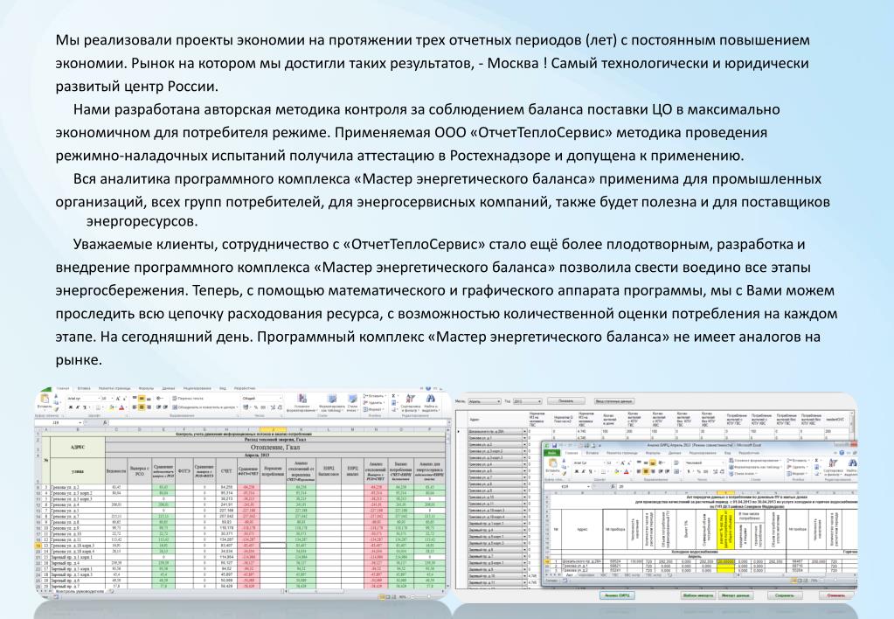Click Paste icon in right Excel window
Viewport: 894px width, 619px height.
pos(552,463)
